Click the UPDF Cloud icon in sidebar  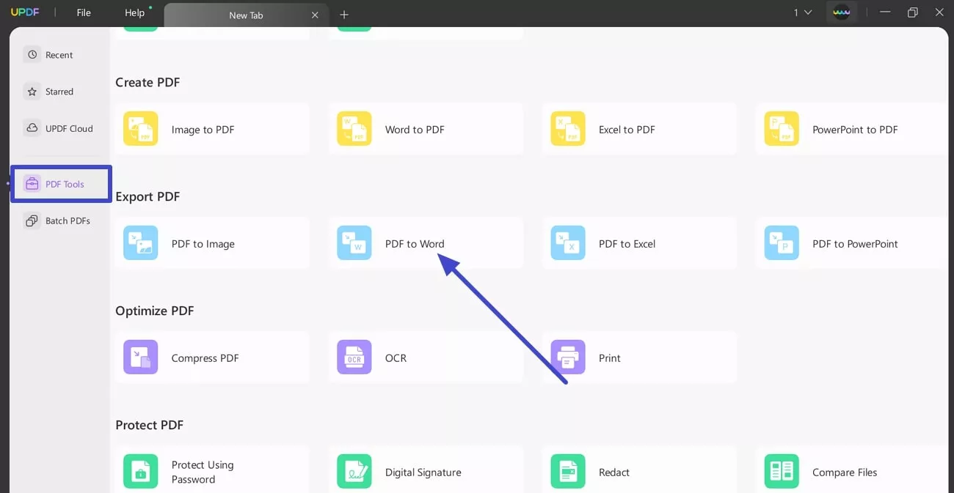point(32,128)
